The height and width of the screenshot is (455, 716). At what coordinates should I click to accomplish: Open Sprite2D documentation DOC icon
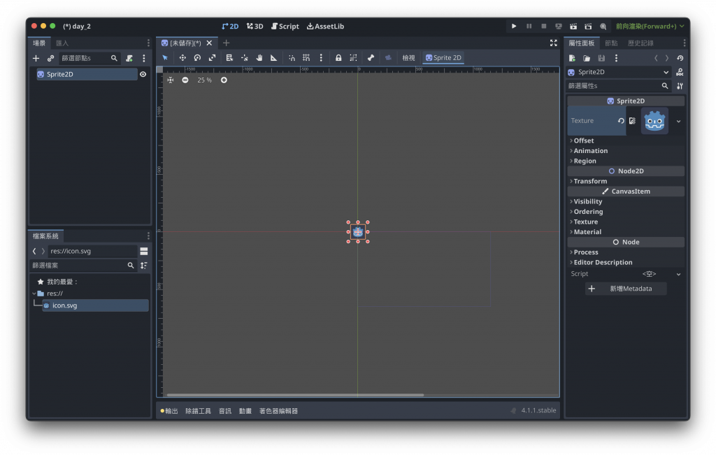[x=680, y=72]
